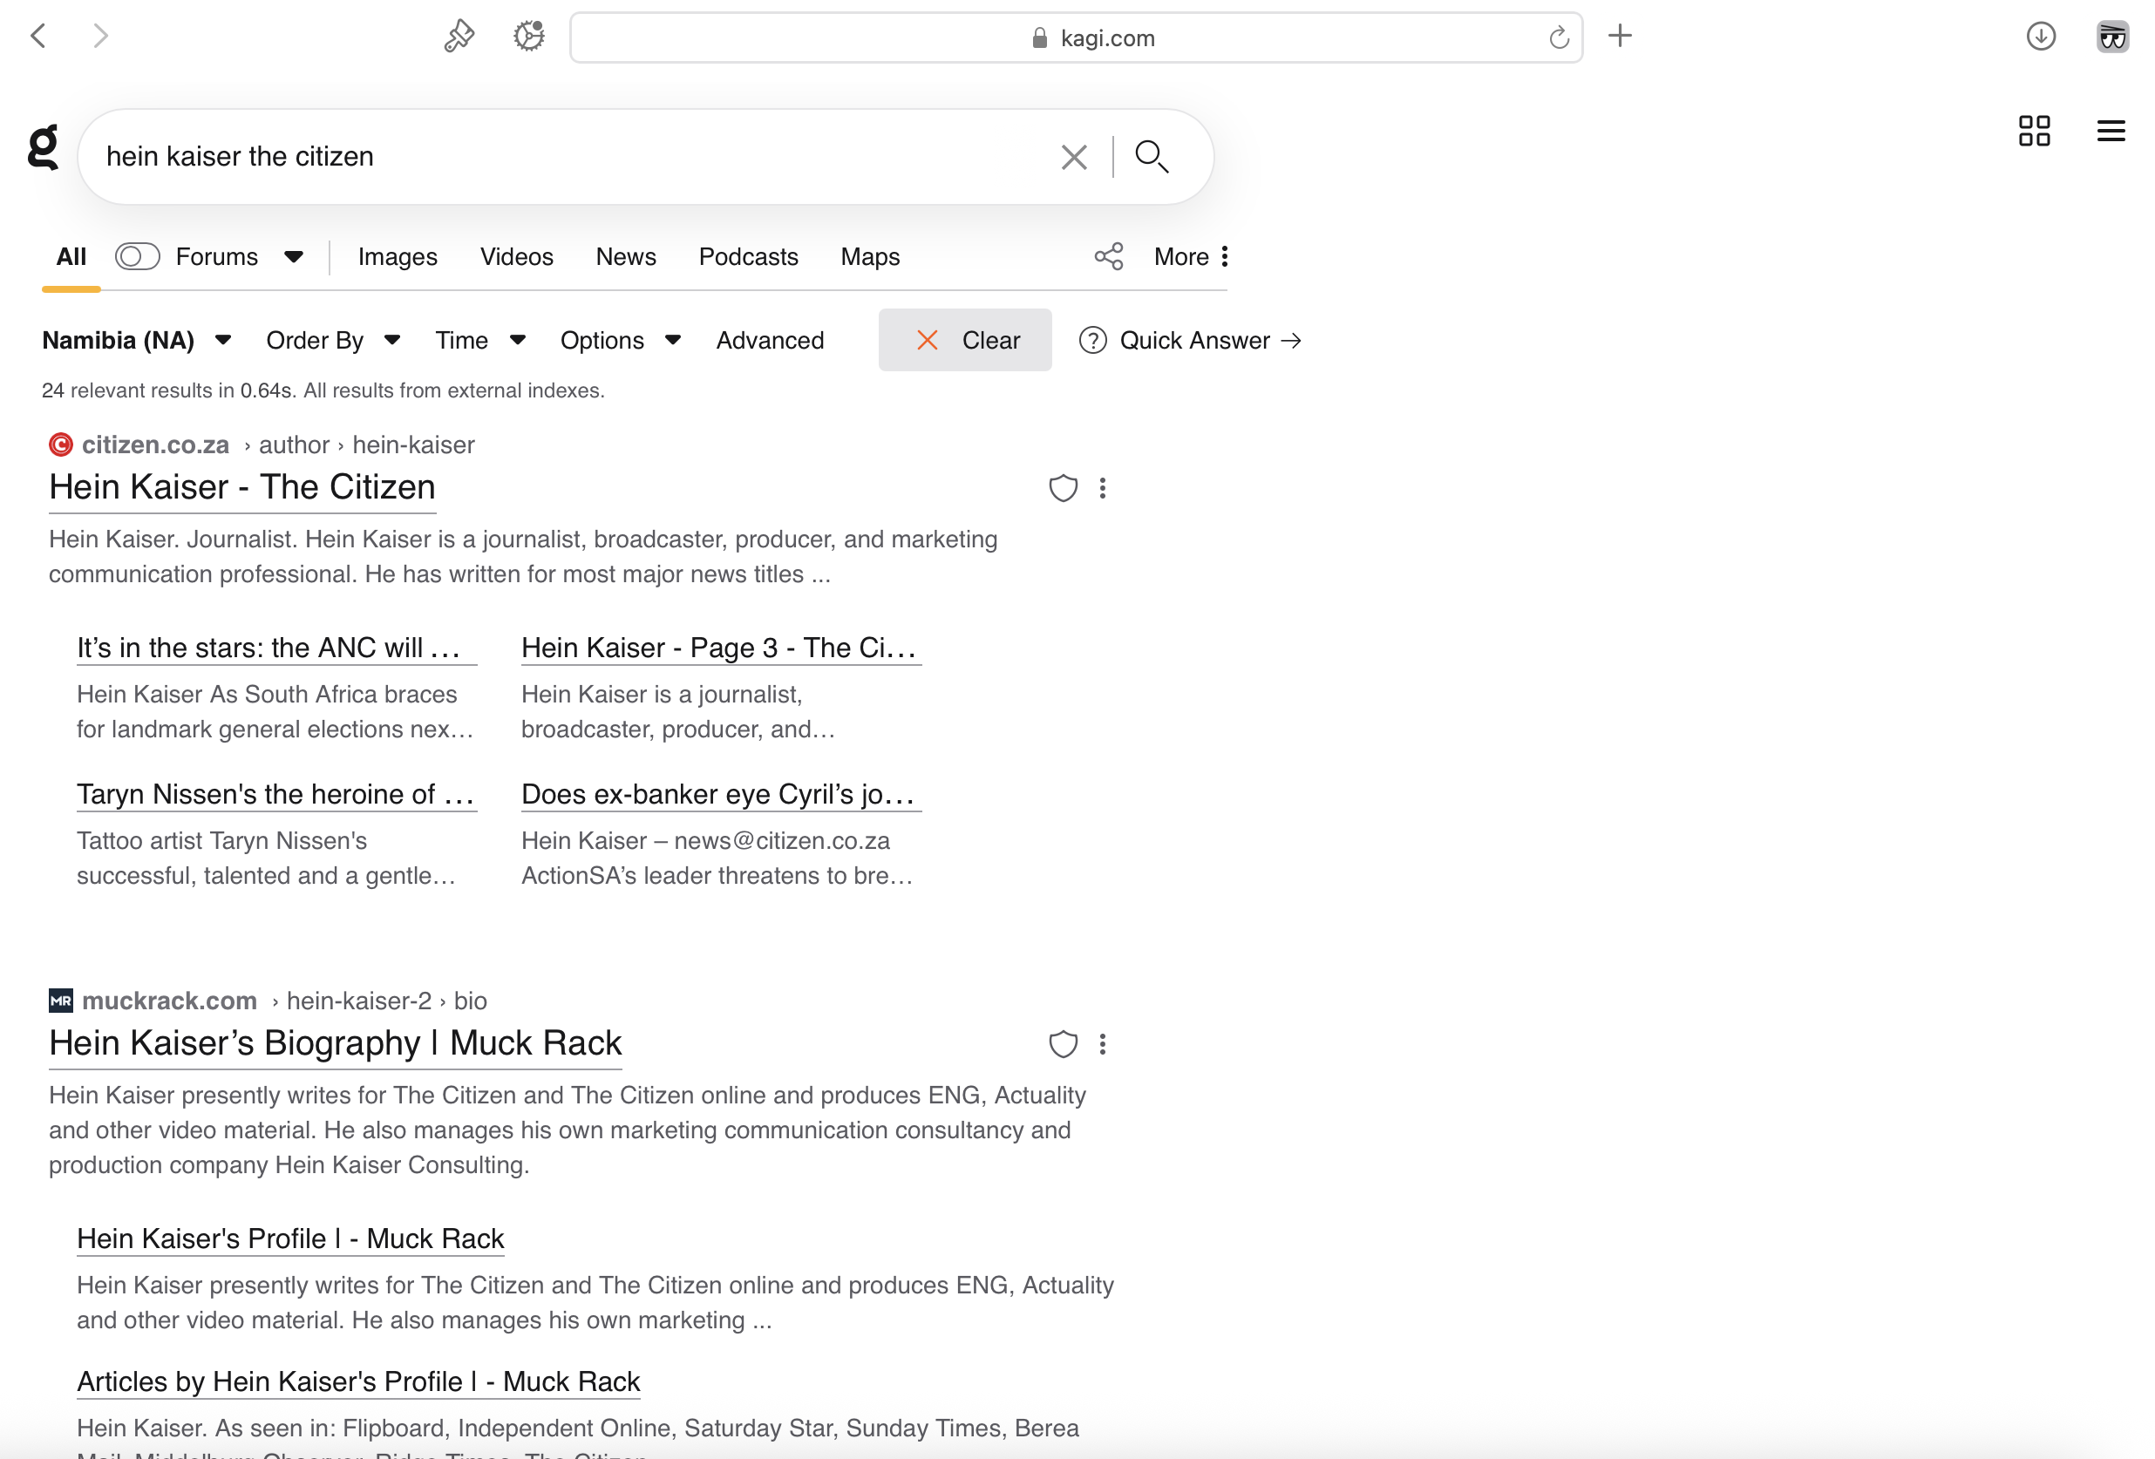
Task: Click the Kagi logo home icon
Action: pyautogui.click(x=44, y=148)
